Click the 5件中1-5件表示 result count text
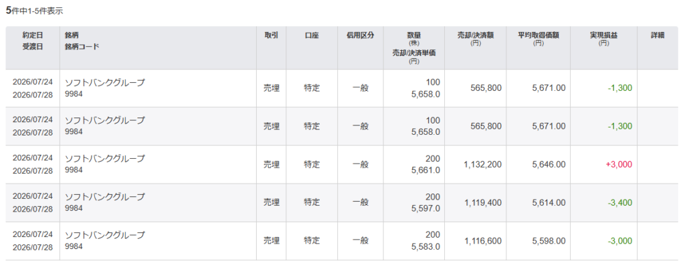 35,11
